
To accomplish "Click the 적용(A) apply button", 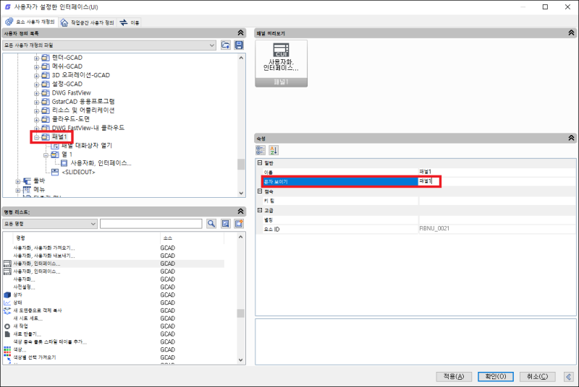I will point(454,377).
